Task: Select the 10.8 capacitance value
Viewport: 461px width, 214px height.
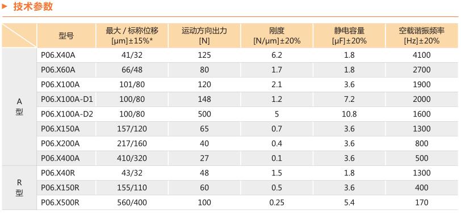Action: (349, 114)
